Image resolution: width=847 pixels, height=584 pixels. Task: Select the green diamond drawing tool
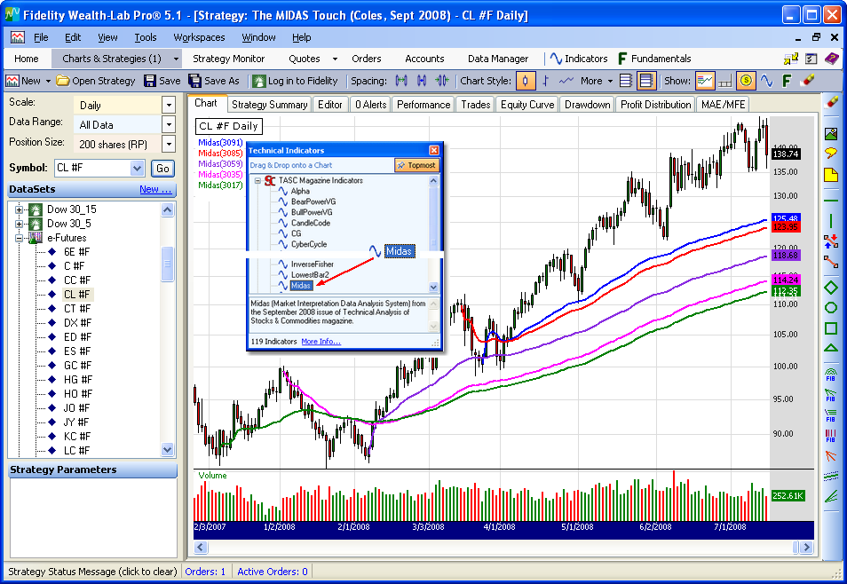tap(831, 287)
